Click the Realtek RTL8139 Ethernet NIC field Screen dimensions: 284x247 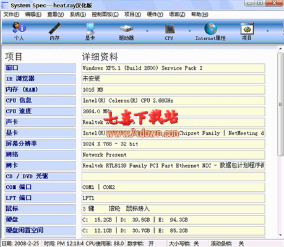pyautogui.click(x=173, y=165)
